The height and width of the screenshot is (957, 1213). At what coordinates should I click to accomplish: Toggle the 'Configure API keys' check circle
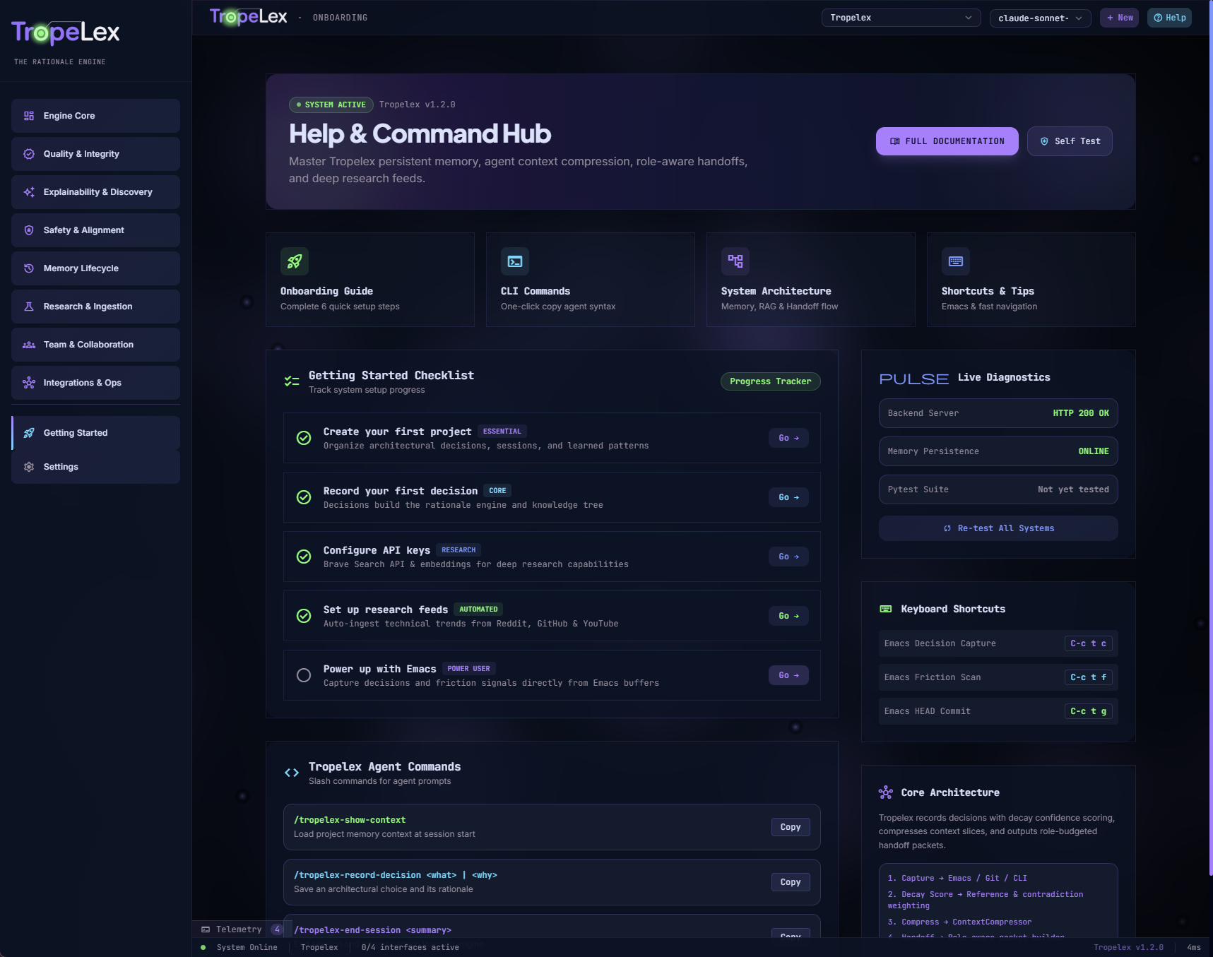[304, 557]
